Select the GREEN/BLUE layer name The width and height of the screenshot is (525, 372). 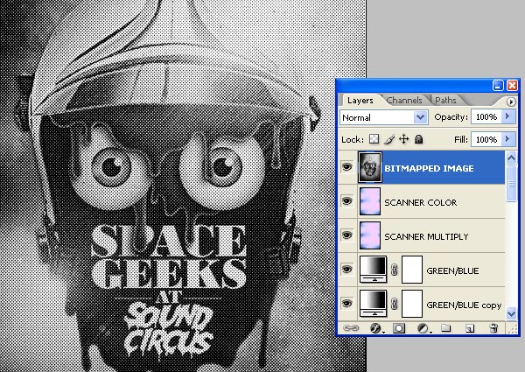pyautogui.click(x=452, y=270)
